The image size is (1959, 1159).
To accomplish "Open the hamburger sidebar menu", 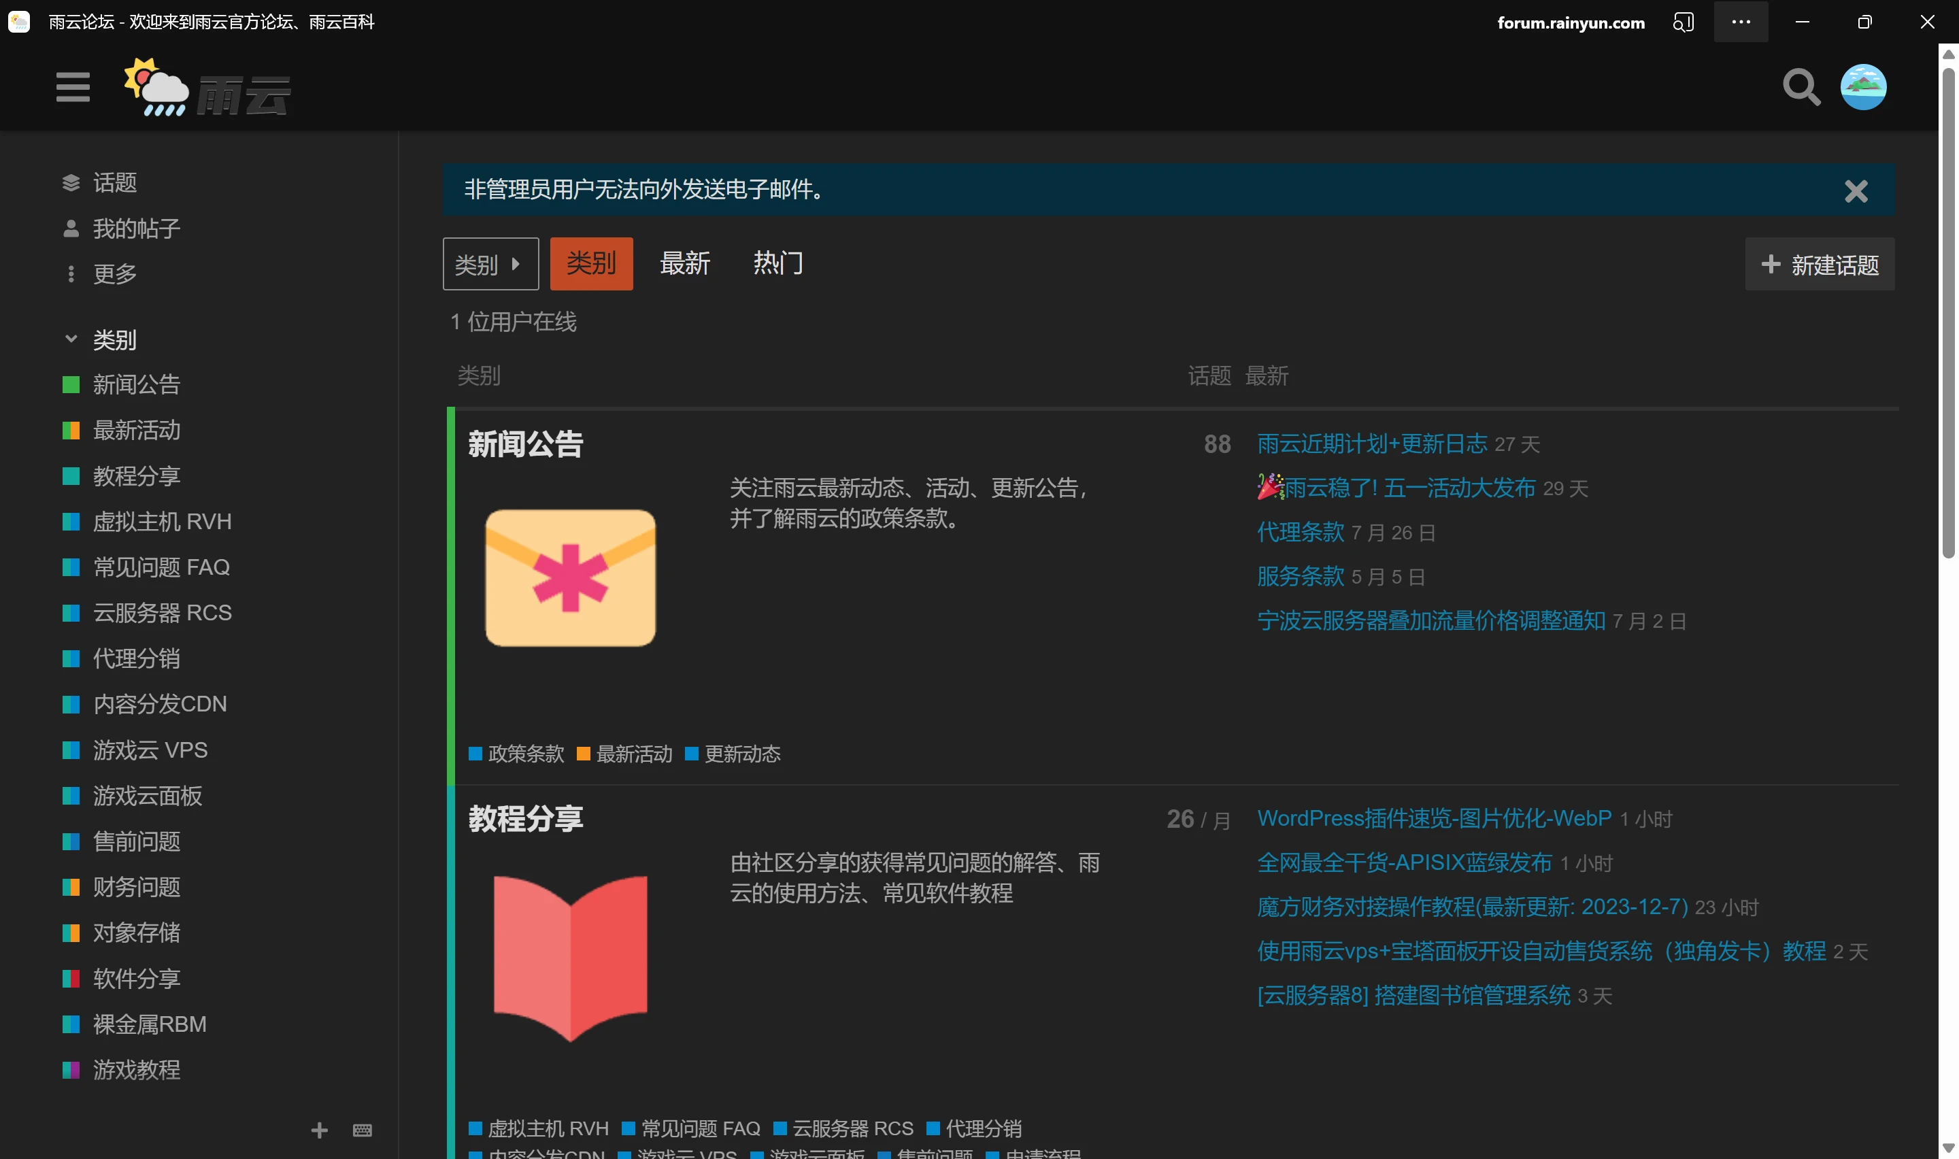I will tap(73, 86).
